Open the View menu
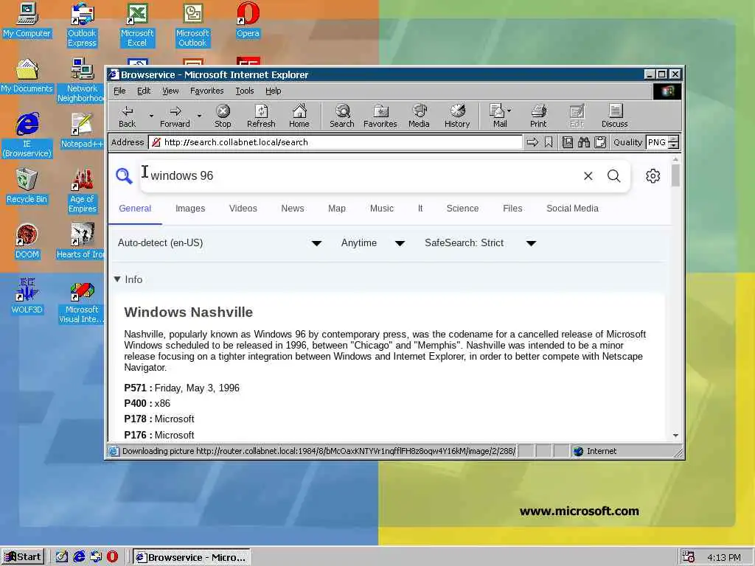 pos(170,91)
